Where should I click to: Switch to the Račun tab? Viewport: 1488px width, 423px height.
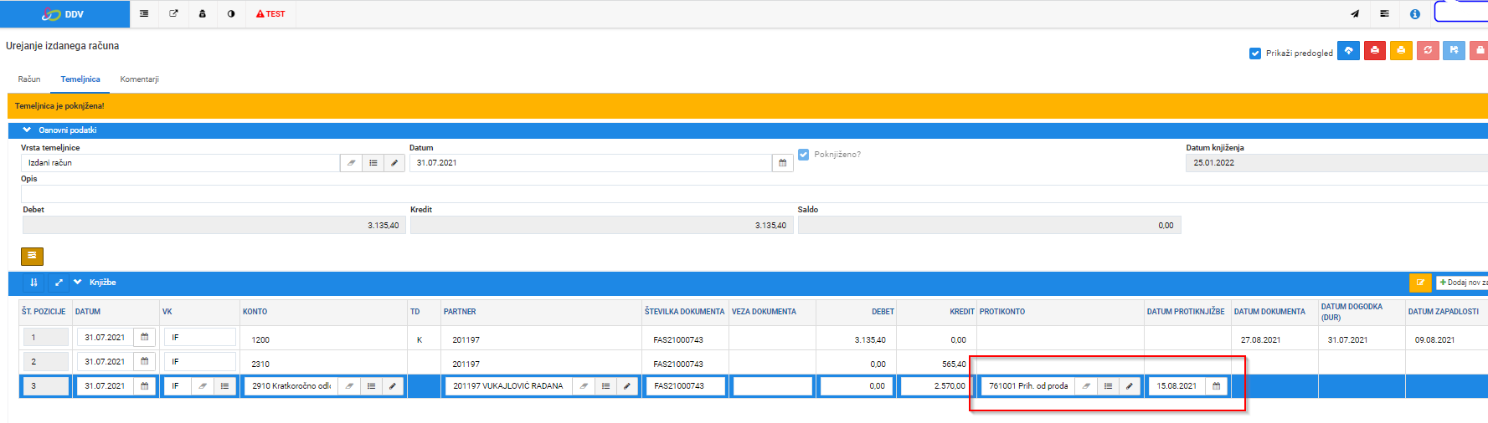tap(29, 79)
